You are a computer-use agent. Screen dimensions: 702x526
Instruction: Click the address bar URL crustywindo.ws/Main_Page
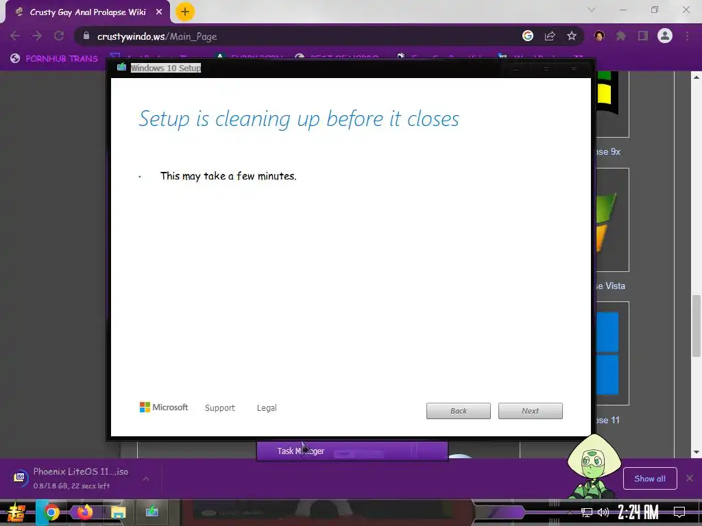[x=157, y=36]
